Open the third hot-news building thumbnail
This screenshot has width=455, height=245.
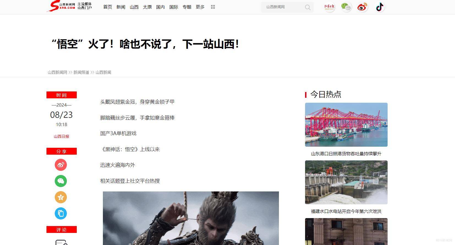346,232
